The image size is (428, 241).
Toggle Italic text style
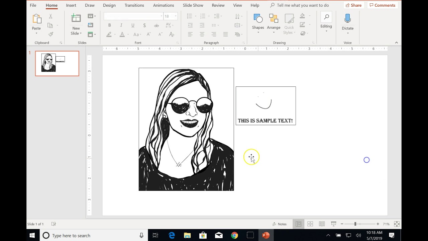point(121,25)
